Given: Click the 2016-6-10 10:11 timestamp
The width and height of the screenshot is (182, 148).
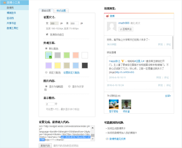Looking at the screenshot, I should (x=117, y=77).
